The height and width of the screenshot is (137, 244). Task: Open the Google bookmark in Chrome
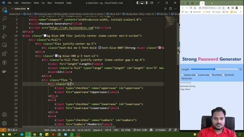pyautogui.click(x=217, y=12)
